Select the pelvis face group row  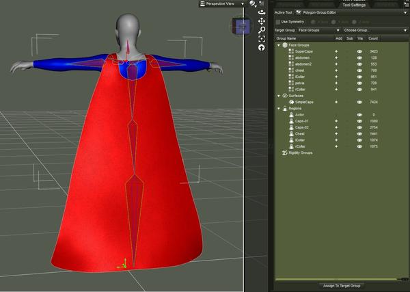[x=341, y=83]
